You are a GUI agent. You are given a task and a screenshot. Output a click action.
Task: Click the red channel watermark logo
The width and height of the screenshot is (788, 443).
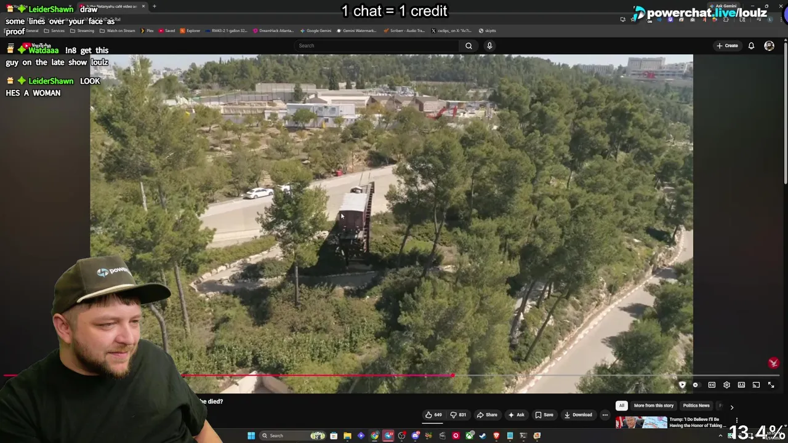pos(773,363)
